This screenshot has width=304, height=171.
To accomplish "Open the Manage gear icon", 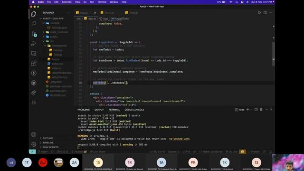I will 34,144.
